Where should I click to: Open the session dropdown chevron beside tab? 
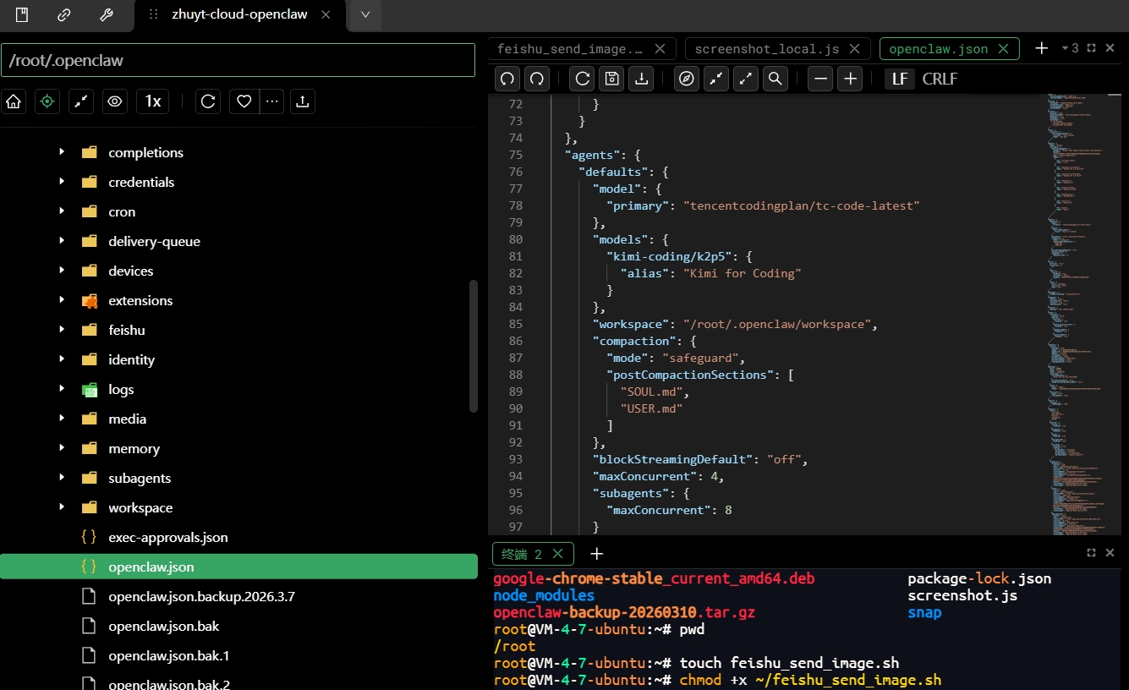pyautogui.click(x=365, y=14)
